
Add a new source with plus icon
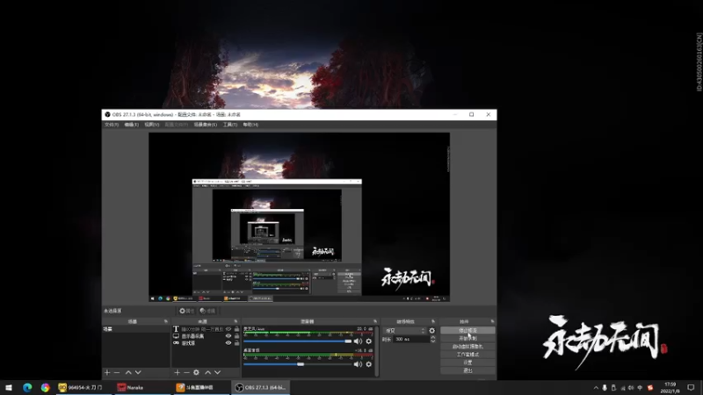(x=178, y=372)
